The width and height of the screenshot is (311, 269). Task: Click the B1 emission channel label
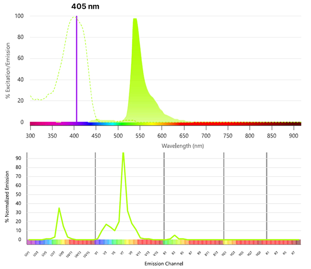pos(165,253)
